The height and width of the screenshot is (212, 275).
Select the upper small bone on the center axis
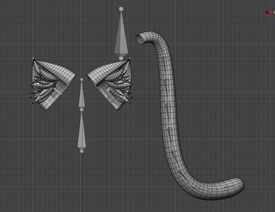tap(82, 94)
